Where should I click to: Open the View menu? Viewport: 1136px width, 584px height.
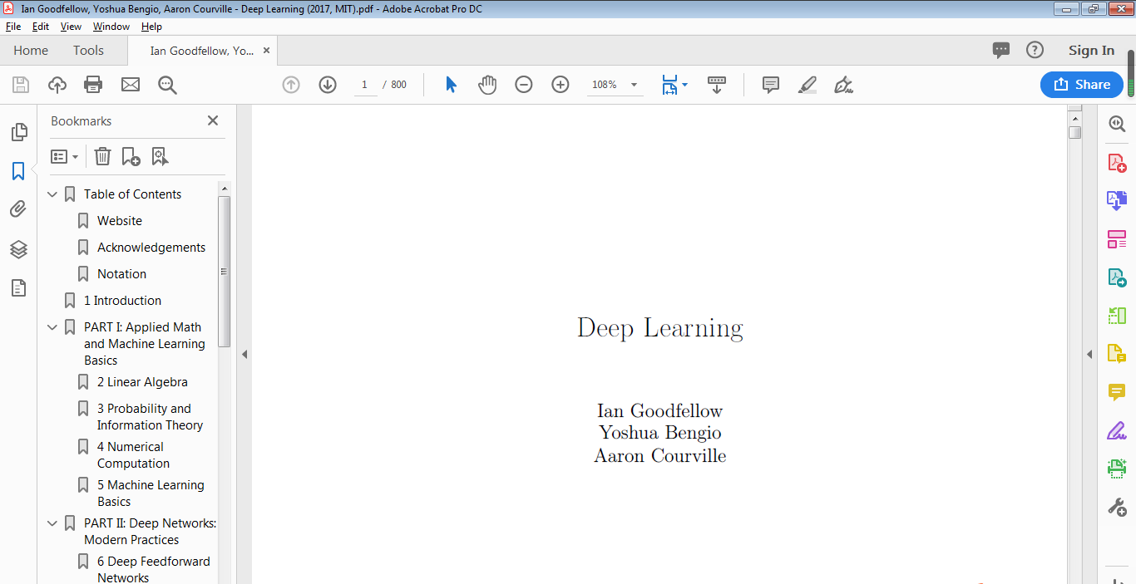(71, 27)
